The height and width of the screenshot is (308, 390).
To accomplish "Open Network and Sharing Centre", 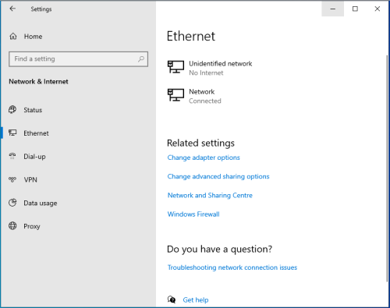I will (x=210, y=195).
